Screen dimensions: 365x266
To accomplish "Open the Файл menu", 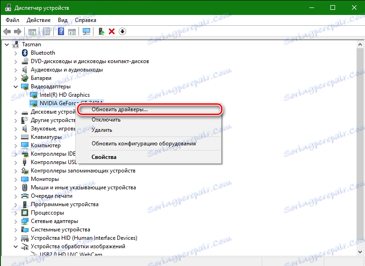I will tap(12, 20).
